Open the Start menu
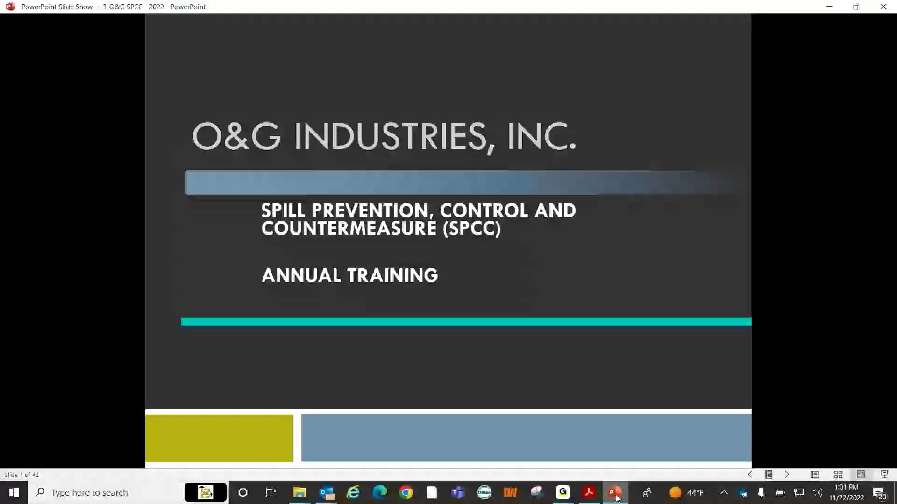The height and width of the screenshot is (504, 897). point(14,492)
